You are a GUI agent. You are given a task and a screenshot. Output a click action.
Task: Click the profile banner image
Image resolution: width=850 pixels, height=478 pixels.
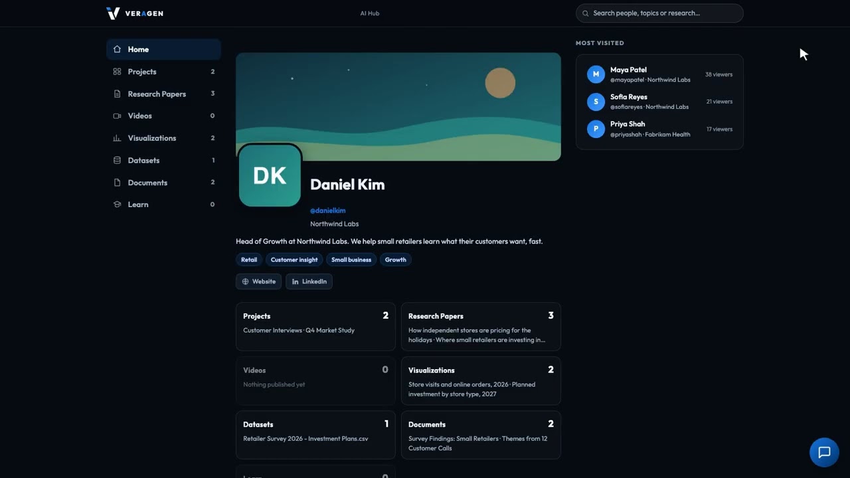click(398, 107)
